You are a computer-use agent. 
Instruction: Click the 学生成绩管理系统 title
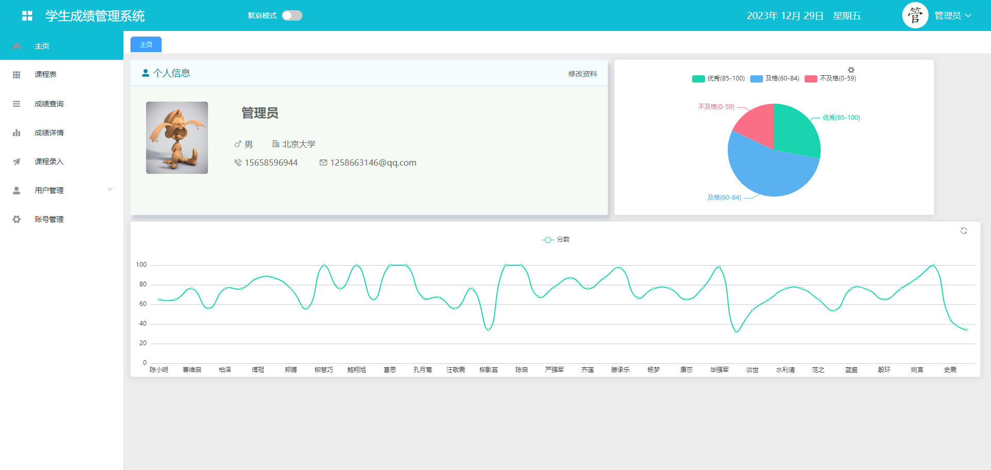coord(95,16)
